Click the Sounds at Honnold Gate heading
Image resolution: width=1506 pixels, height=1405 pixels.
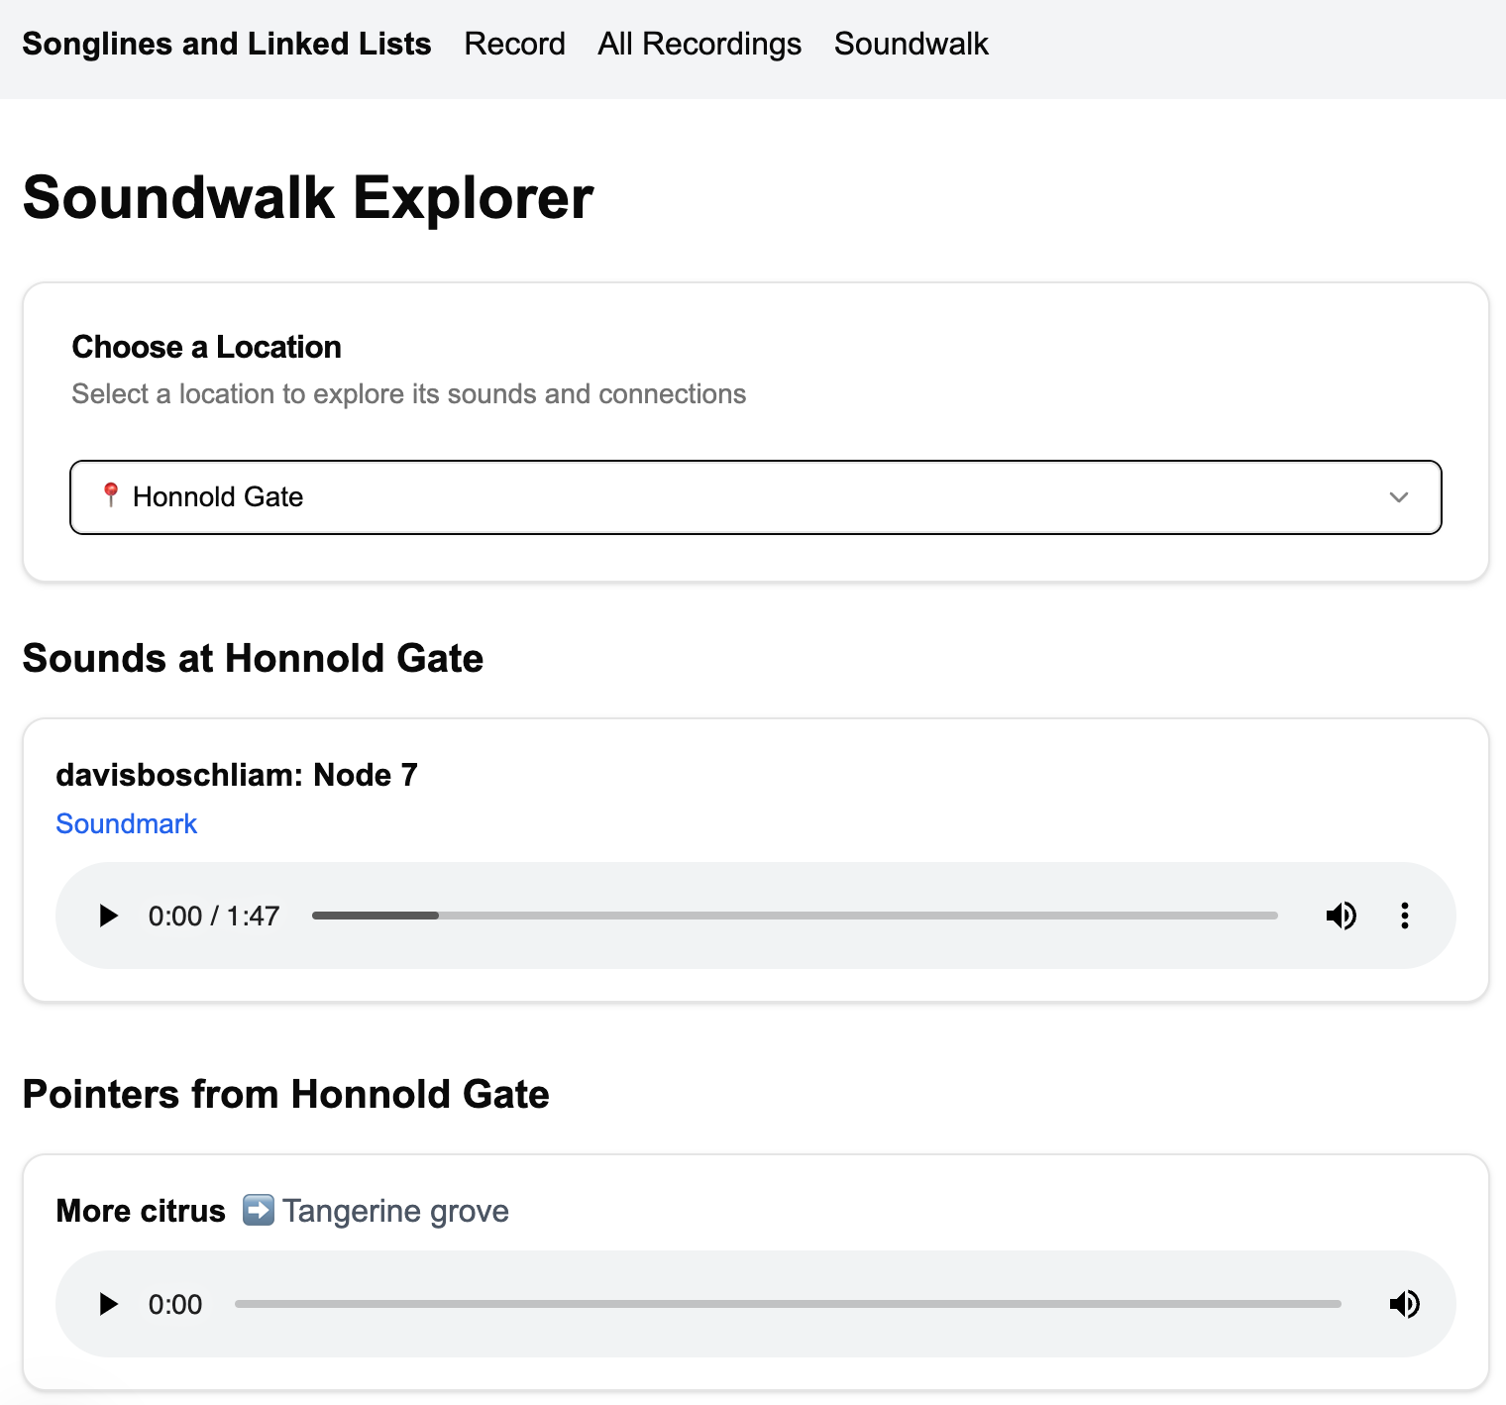click(x=254, y=658)
